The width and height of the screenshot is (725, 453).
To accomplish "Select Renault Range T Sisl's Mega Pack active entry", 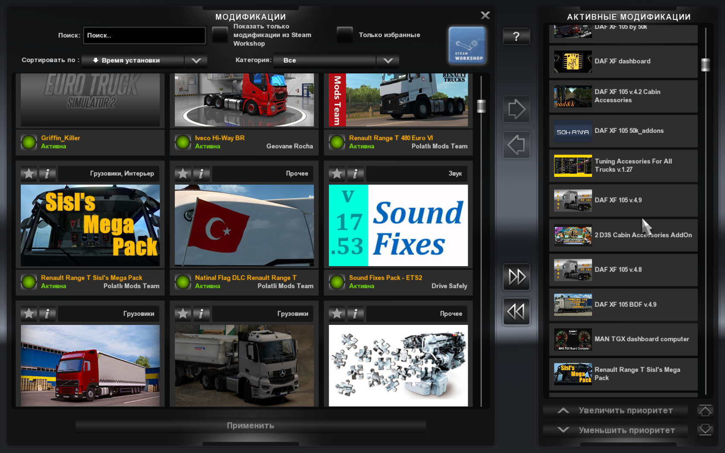I will click(623, 374).
